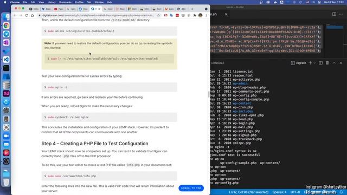The height and width of the screenshot is (195, 347).
Task: Open Google Chrome from the Dock
Action: (6, 25)
